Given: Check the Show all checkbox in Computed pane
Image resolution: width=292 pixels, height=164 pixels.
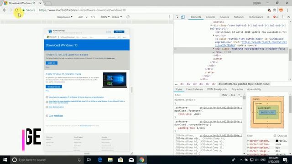Looking at the screenshot, I should [x=275, y=136].
